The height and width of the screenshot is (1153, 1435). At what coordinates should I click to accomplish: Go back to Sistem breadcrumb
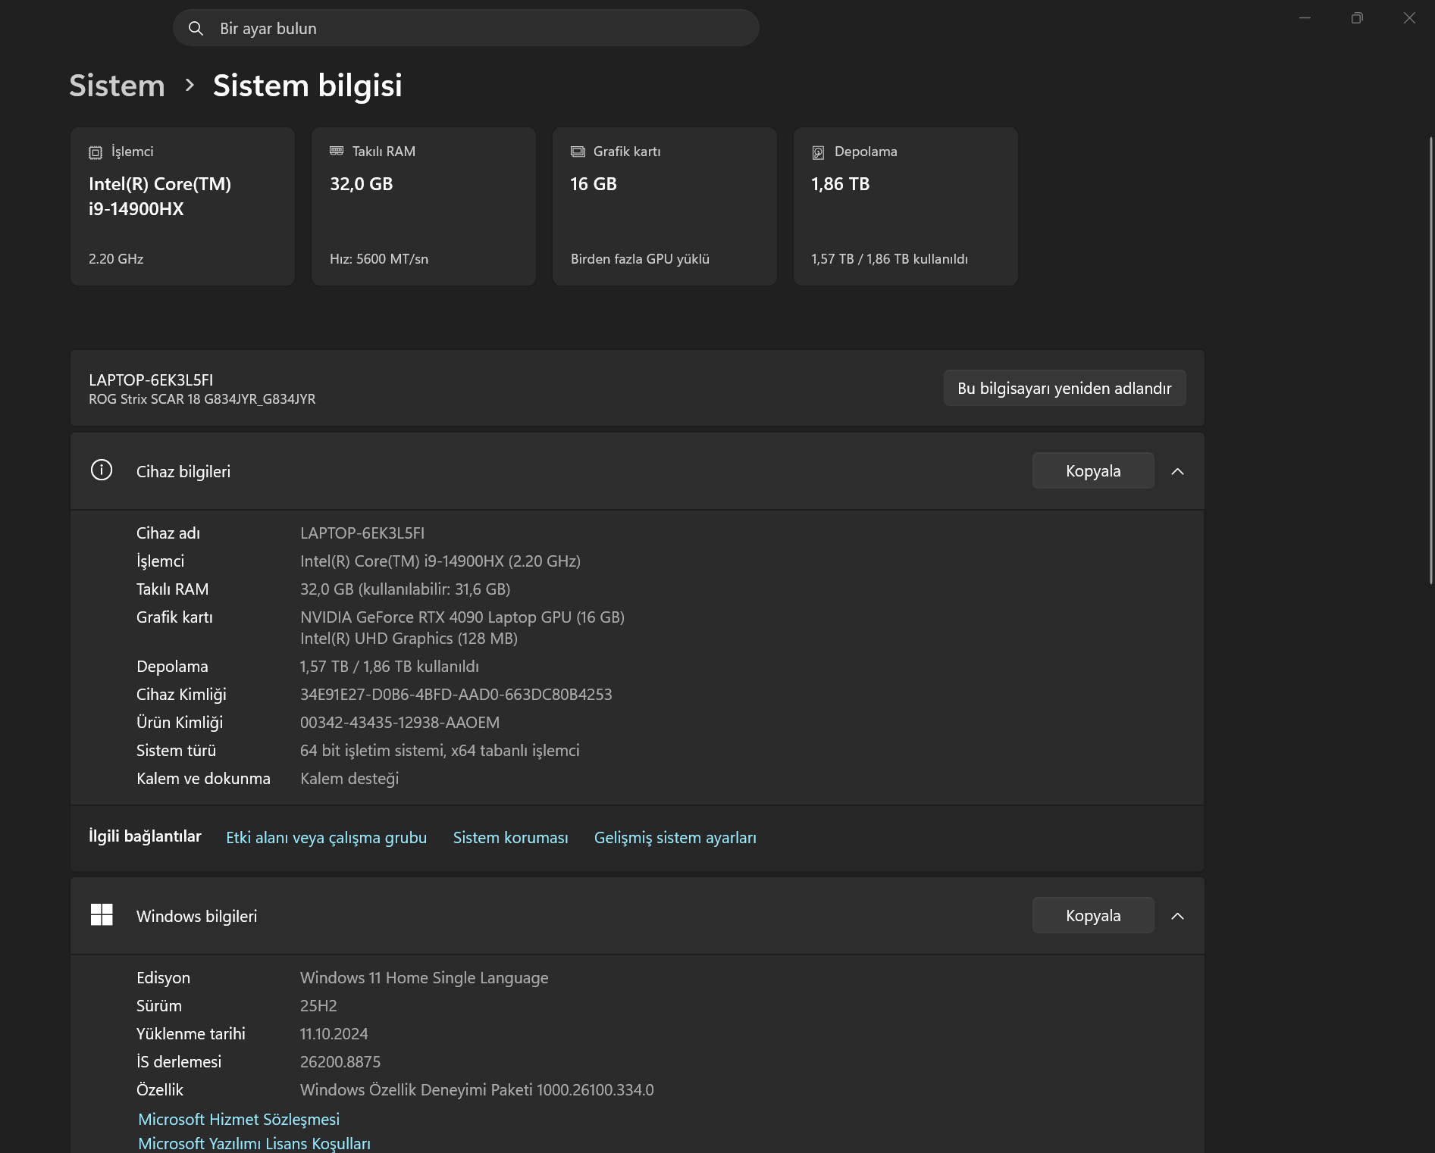tap(117, 86)
